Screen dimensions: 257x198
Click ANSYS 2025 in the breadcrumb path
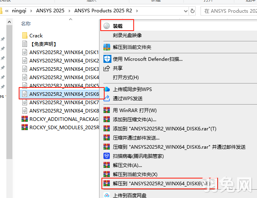(50, 11)
